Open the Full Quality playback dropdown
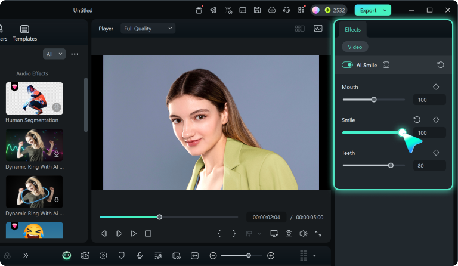 pyautogui.click(x=148, y=29)
